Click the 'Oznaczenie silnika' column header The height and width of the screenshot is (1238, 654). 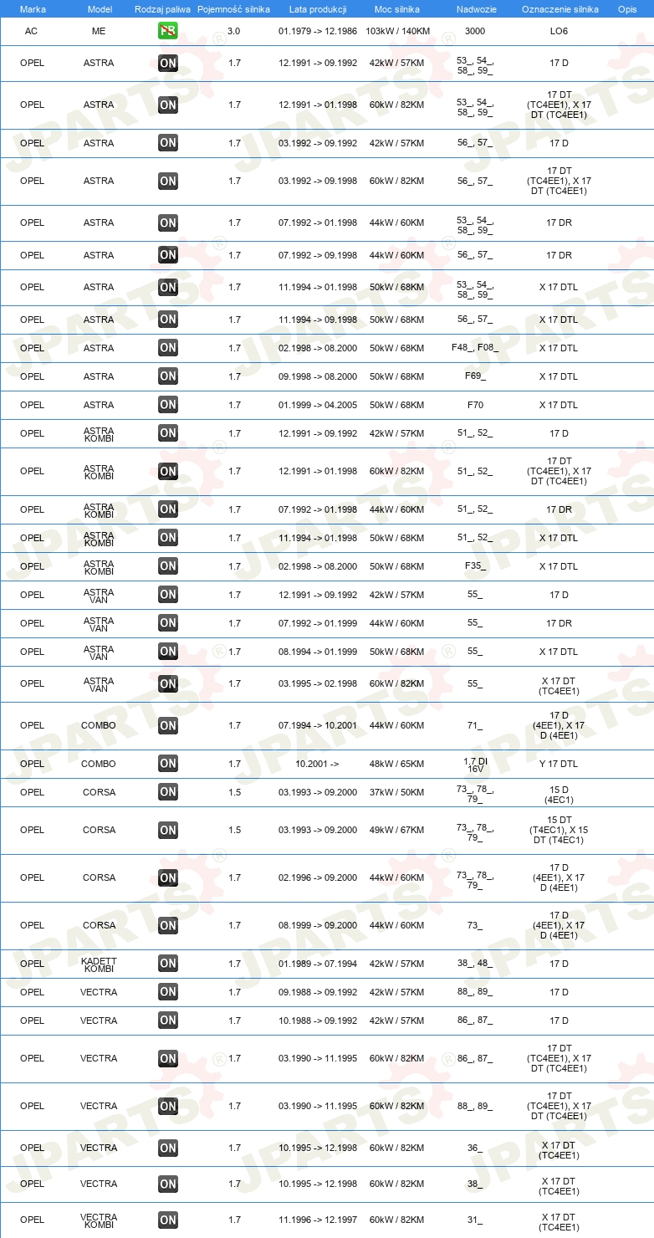(x=559, y=9)
